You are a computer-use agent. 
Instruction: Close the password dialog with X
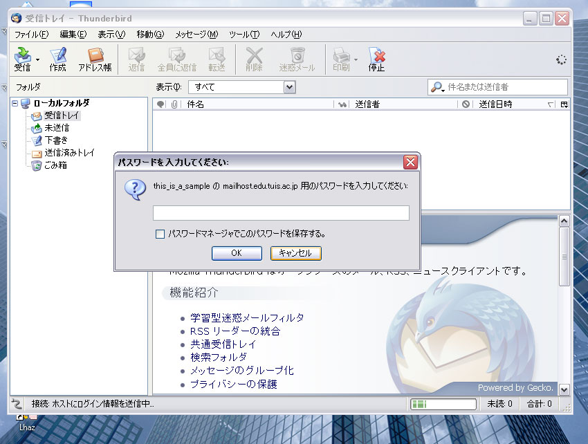(411, 163)
